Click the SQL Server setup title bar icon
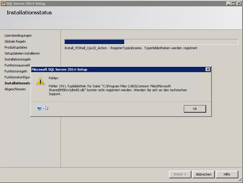Image resolution: width=243 pixels, height=183 pixels. click(4, 3)
